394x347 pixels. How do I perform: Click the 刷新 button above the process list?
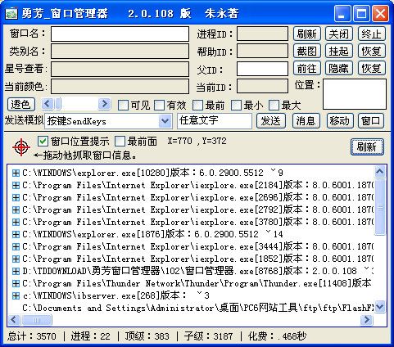[x=367, y=147]
